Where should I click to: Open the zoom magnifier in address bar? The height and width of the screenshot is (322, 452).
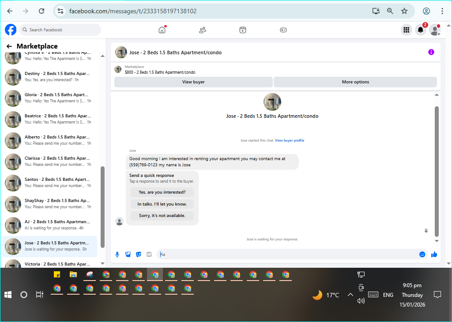click(x=390, y=11)
